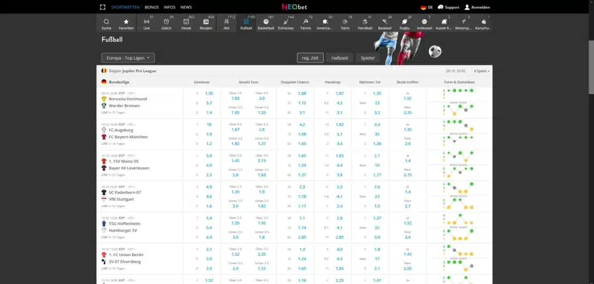Pick Bayern win odds 1.2
The image size is (594, 284).
tap(209, 144)
